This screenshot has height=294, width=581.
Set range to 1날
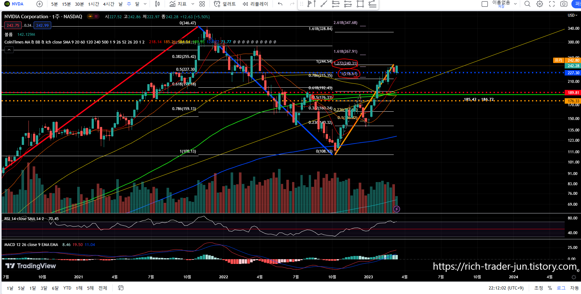(10, 288)
